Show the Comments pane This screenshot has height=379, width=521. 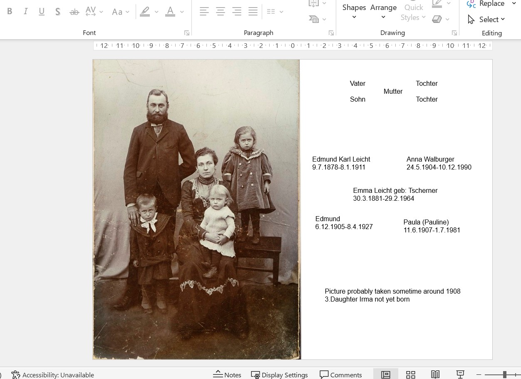pyautogui.click(x=341, y=375)
